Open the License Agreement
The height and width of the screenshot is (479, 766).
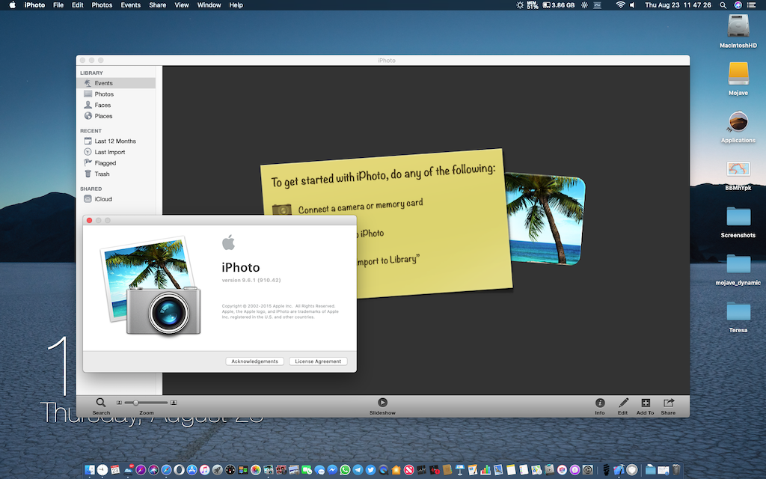[318, 361]
